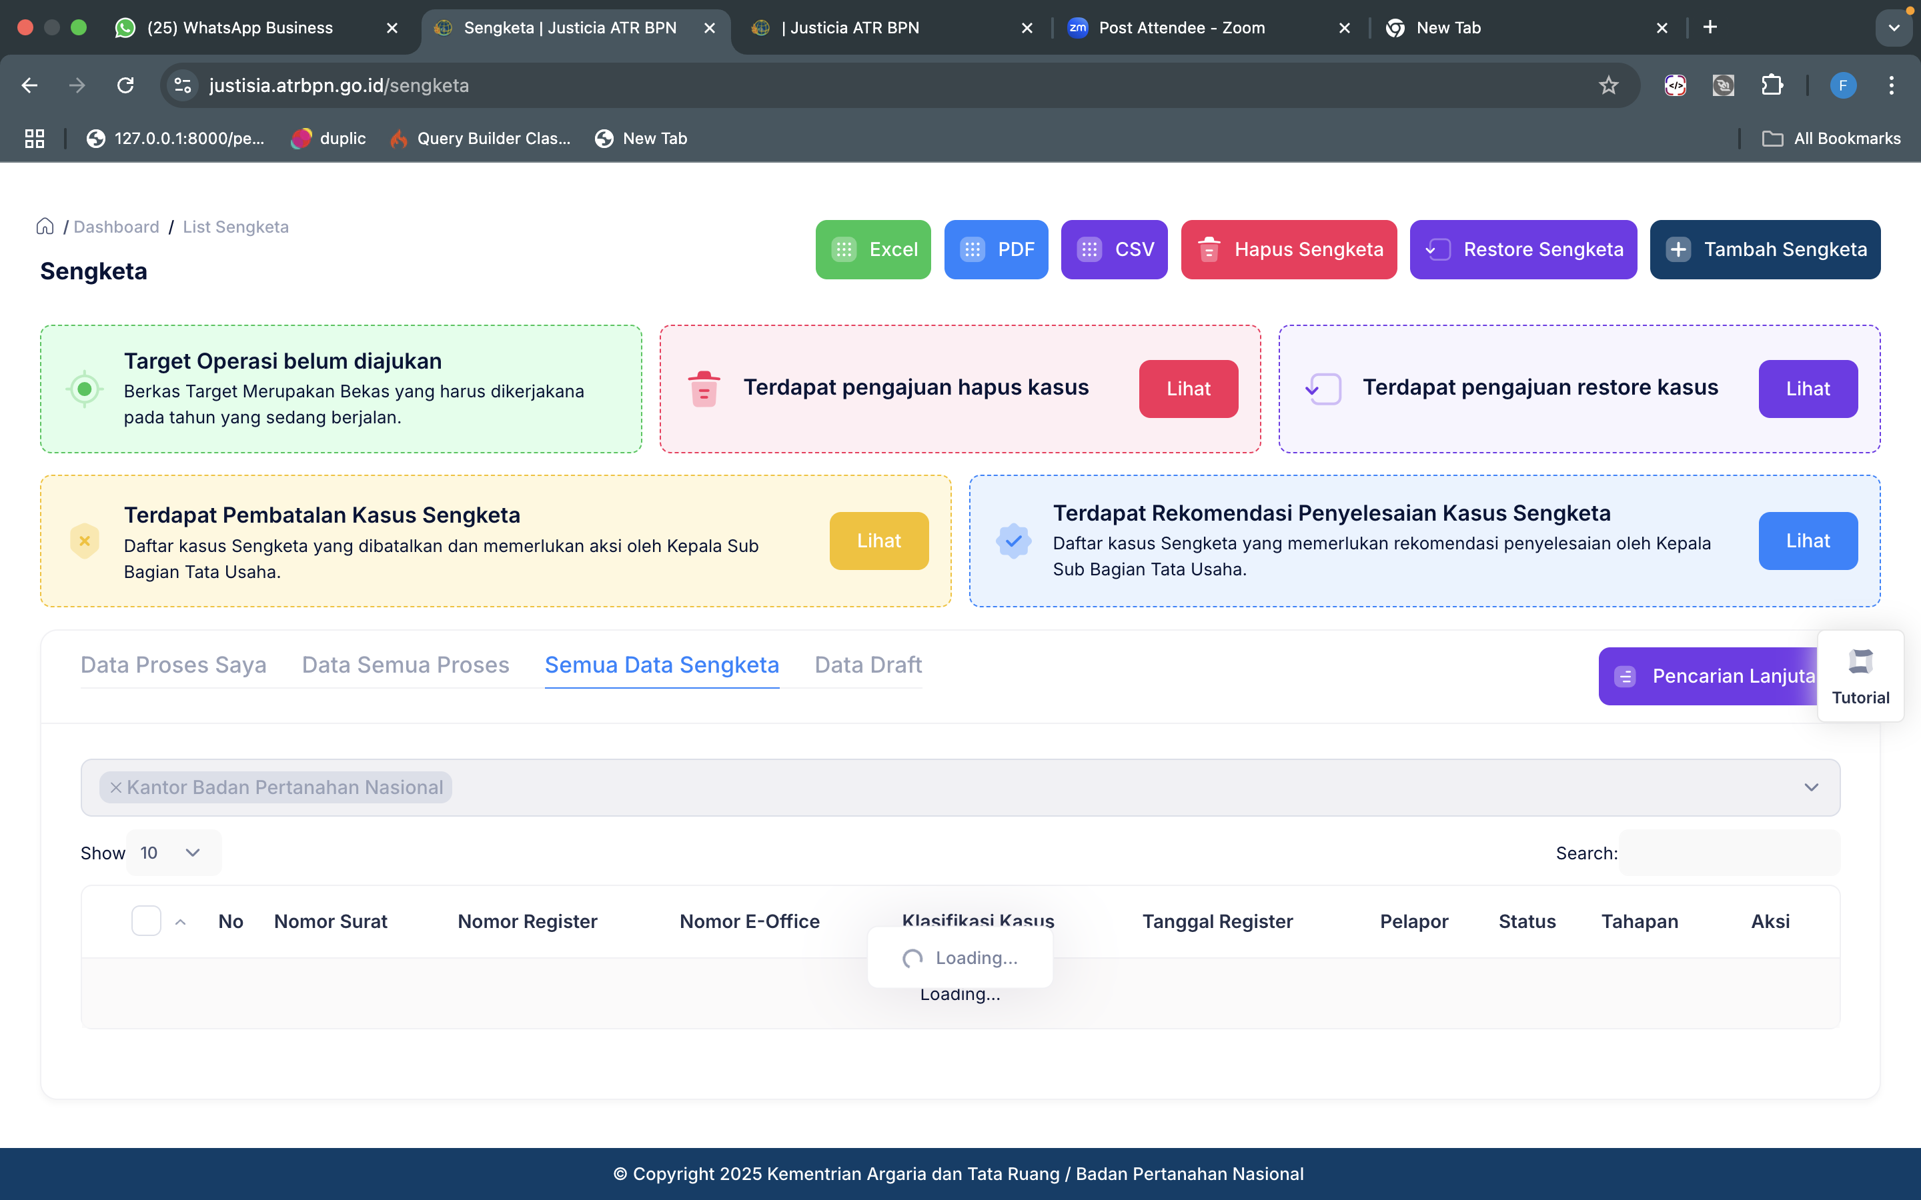The image size is (1921, 1200).
Task: Open Chrome three-dot menu
Action: click(1892, 85)
